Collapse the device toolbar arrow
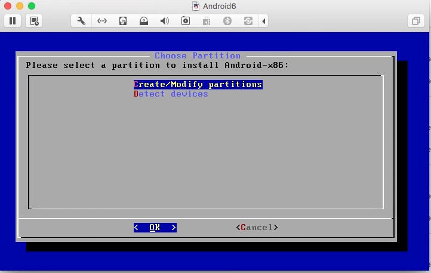 click(x=264, y=21)
